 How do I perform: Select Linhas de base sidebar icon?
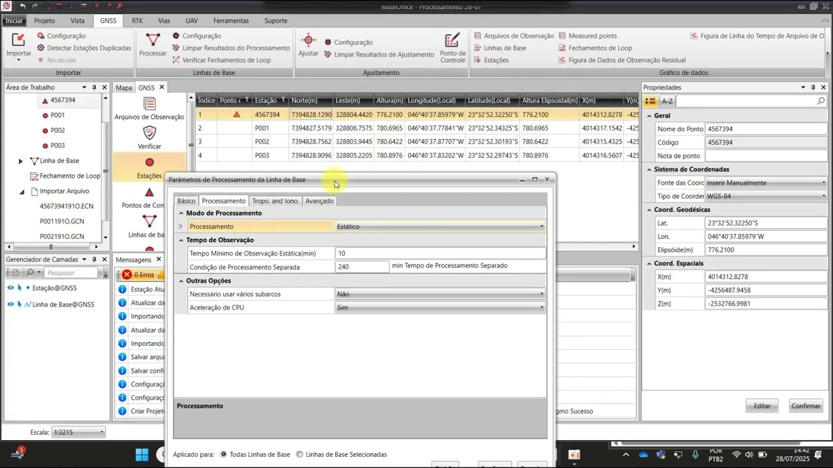pos(150,221)
